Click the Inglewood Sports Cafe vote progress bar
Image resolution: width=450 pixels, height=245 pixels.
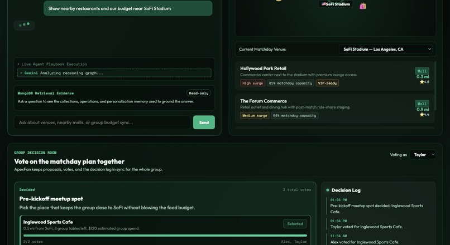click(x=165, y=236)
